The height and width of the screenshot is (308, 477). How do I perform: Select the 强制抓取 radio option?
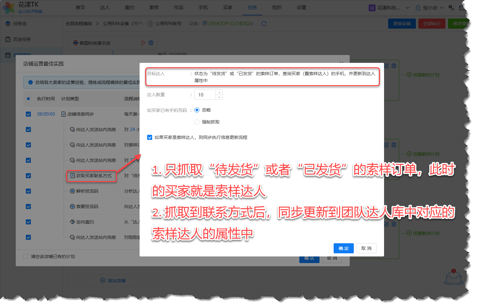(197, 122)
